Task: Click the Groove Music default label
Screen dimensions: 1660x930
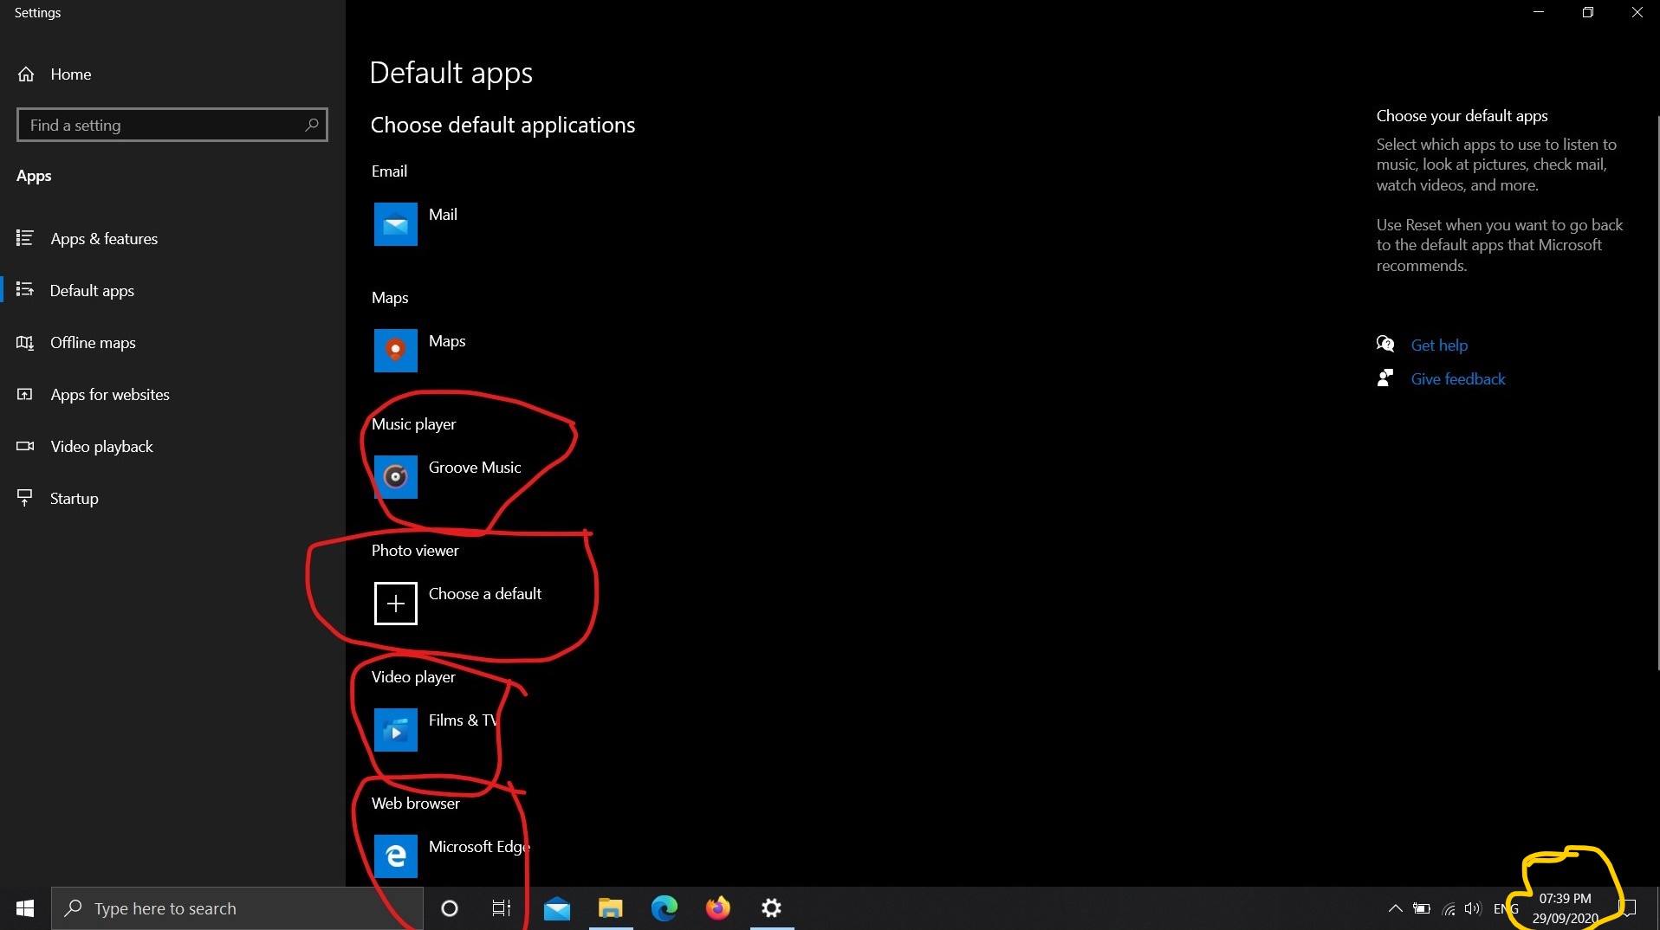Action: click(475, 467)
